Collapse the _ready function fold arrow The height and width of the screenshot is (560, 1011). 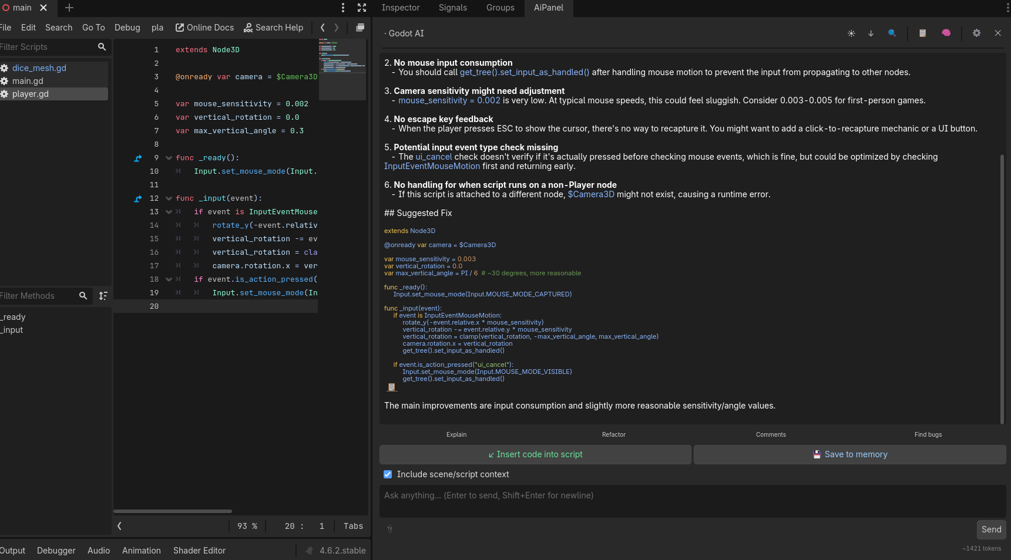pyautogui.click(x=169, y=157)
